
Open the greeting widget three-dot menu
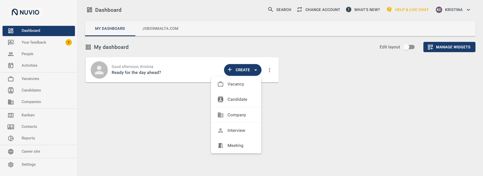[x=269, y=70]
